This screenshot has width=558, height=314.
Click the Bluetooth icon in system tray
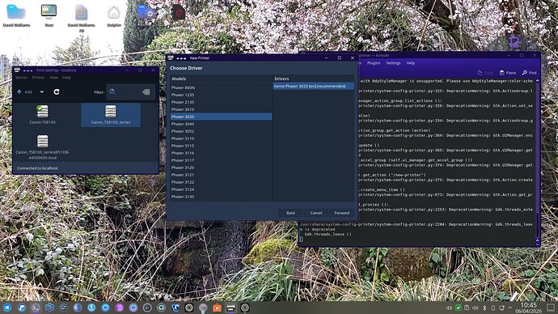click(484, 308)
